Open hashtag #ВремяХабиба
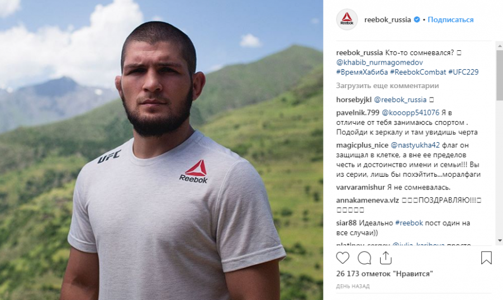The height and width of the screenshot is (300, 503). point(362,72)
